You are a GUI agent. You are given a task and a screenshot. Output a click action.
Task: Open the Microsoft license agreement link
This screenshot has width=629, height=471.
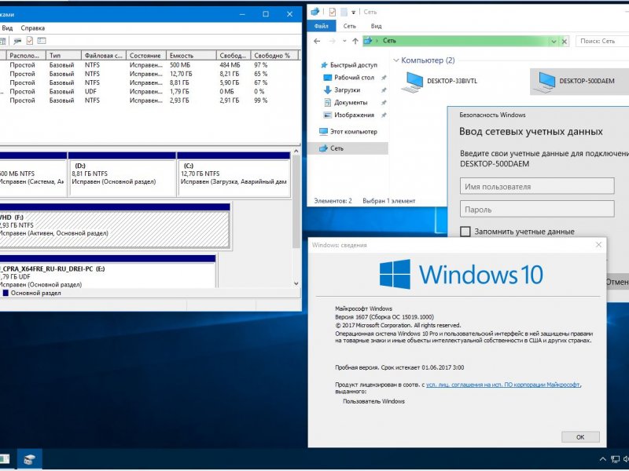(503, 385)
